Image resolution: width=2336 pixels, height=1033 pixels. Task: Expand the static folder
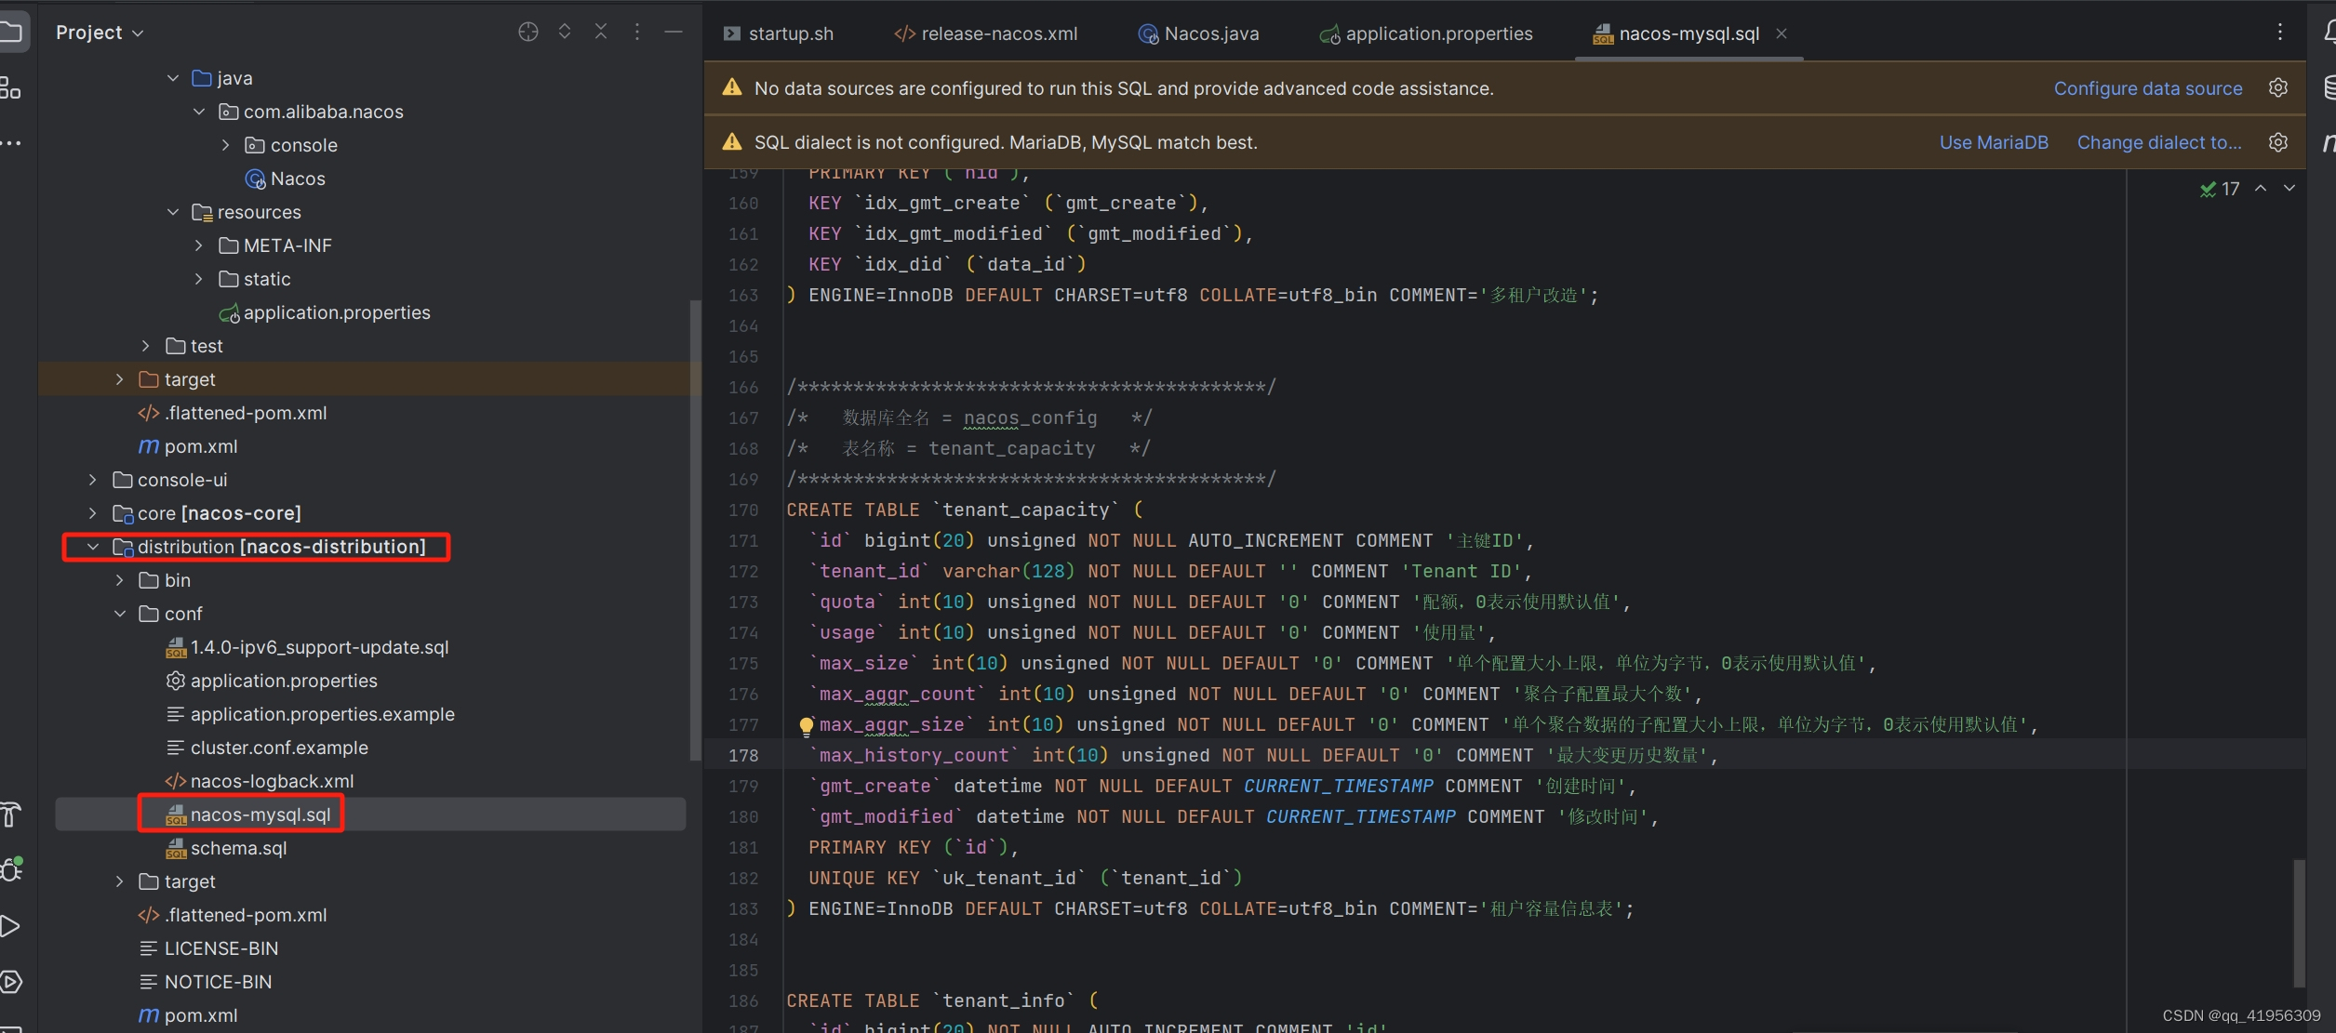click(x=199, y=279)
